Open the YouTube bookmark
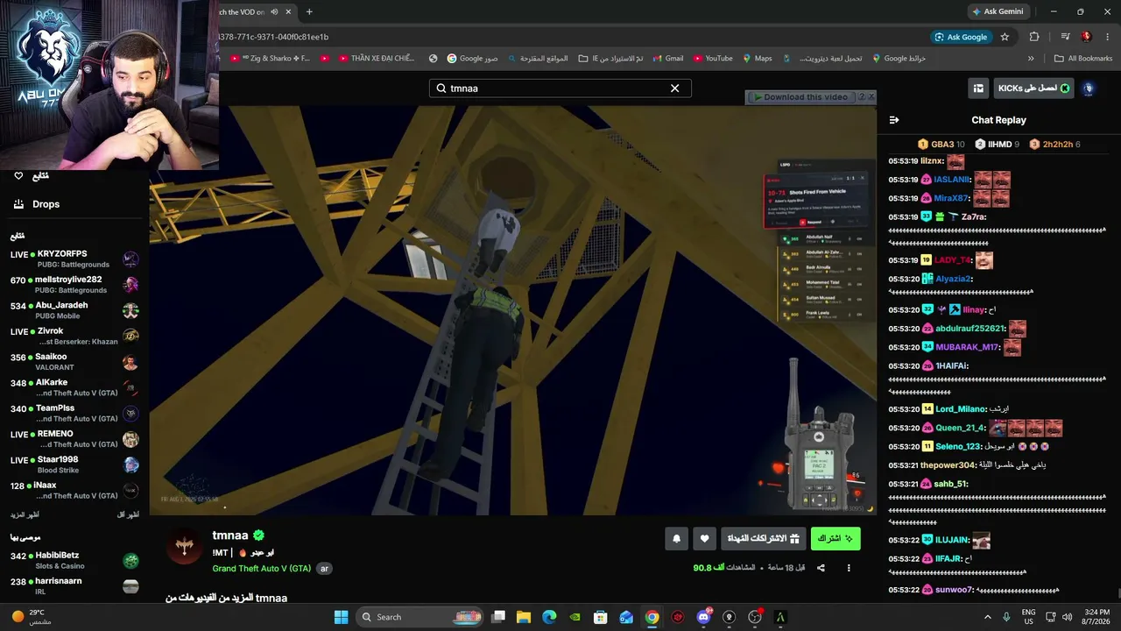 pos(713,59)
